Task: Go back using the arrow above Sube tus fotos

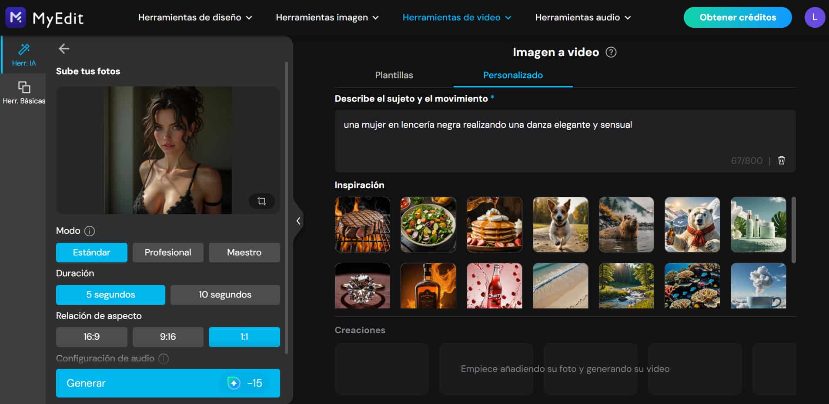Action: click(x=64, y=49)
